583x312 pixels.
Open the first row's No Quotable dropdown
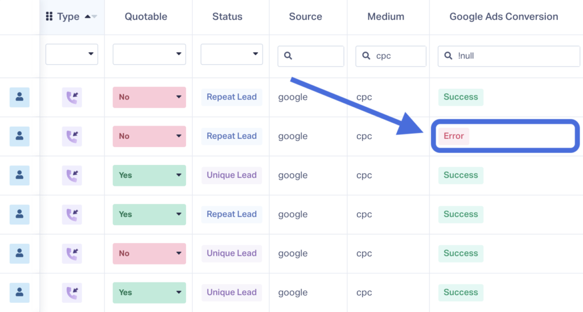point(149,97)
